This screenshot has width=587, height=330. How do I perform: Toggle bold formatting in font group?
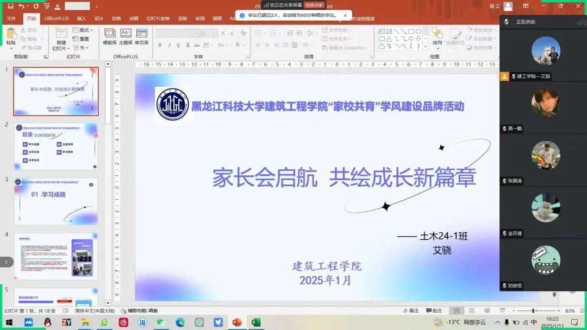point(161,45)
